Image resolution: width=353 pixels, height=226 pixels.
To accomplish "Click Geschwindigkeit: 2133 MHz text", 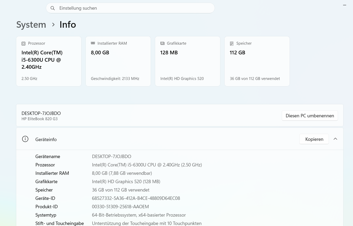I will [x=115, y=79].
